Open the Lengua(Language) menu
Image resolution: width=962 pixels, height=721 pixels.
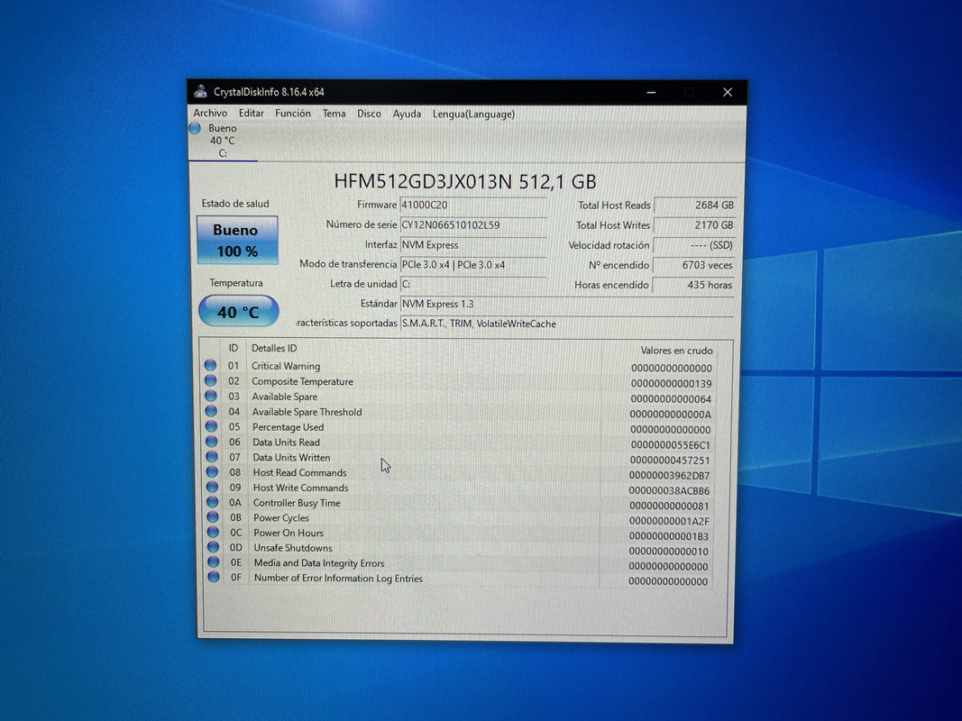[473, 114]
